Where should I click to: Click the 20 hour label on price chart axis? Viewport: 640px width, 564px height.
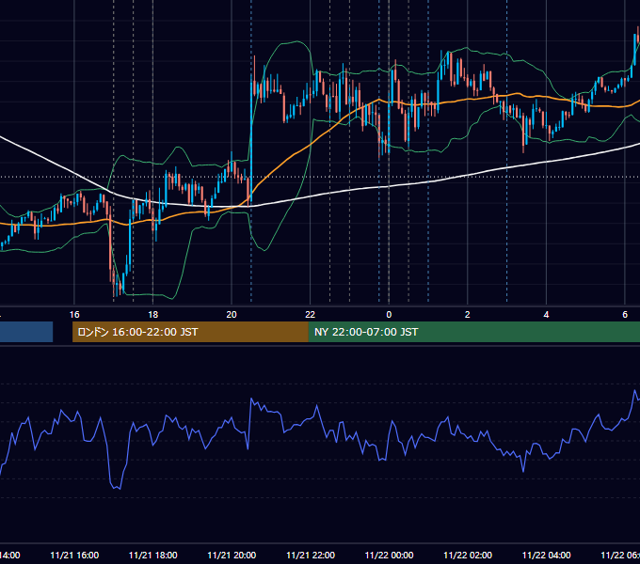coord(232,315)
